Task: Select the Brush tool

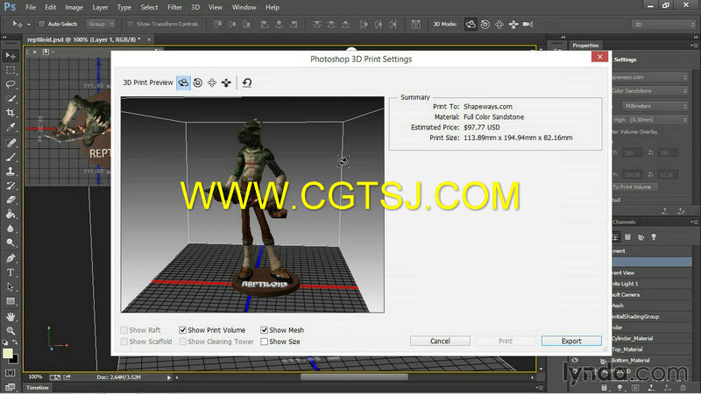Action: 11,158
